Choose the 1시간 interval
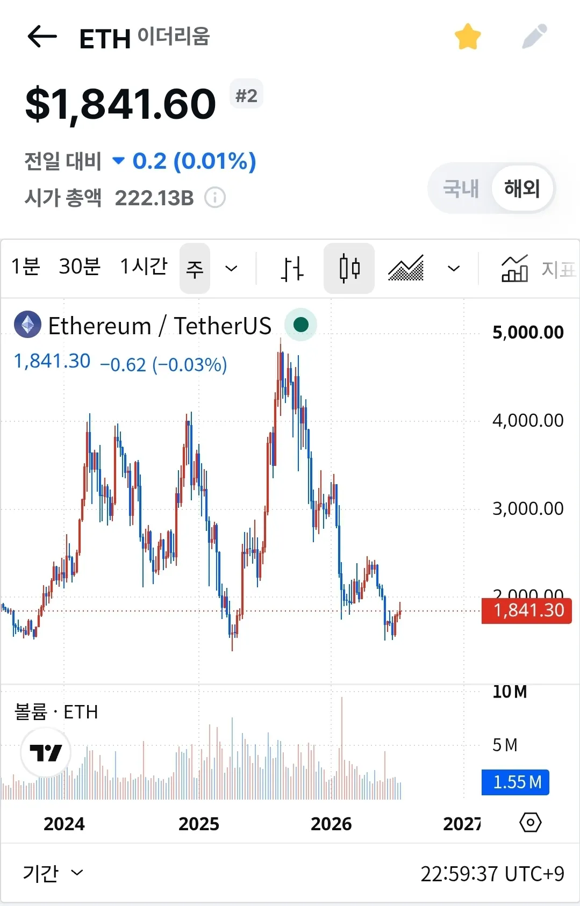This screenshot has height=906, width=580. tap(144, 267)
